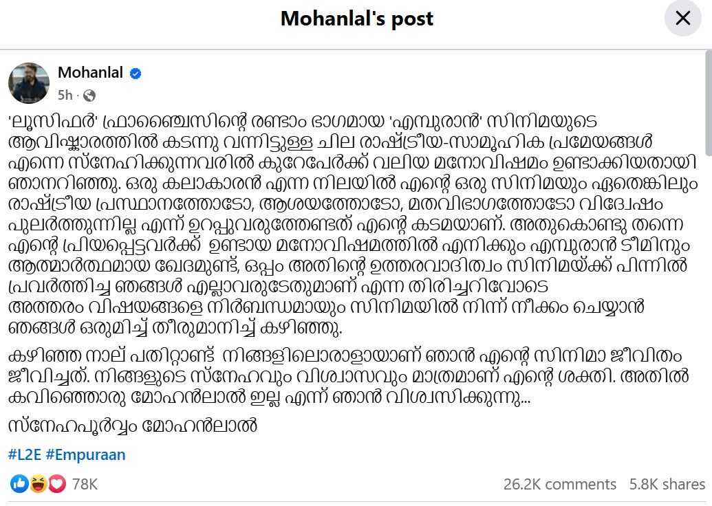
Task: Open the #L2E hashtag
Action: point(24,454)
